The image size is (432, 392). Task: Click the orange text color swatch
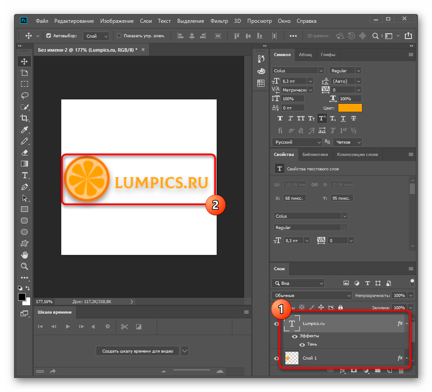350,108
